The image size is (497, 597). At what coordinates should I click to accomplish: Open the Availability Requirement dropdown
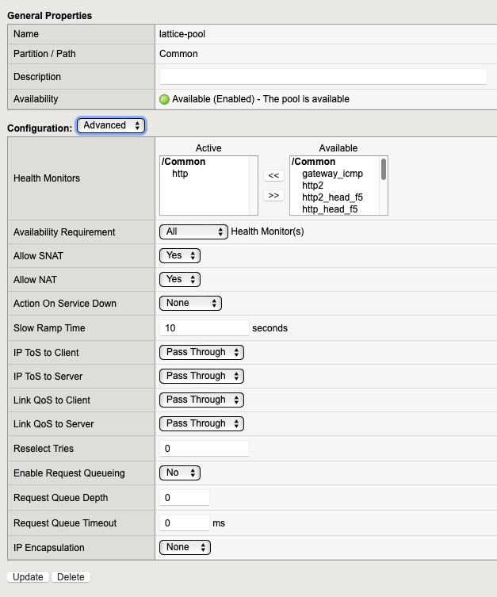point(193,232)
